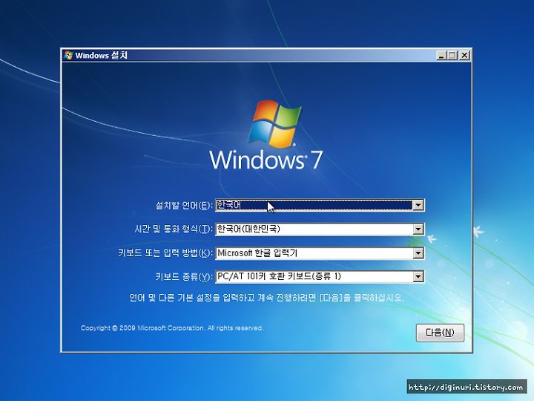
Task: Click the Copyright 2009 Microsoft Corporation text
Action: [172, 328]
